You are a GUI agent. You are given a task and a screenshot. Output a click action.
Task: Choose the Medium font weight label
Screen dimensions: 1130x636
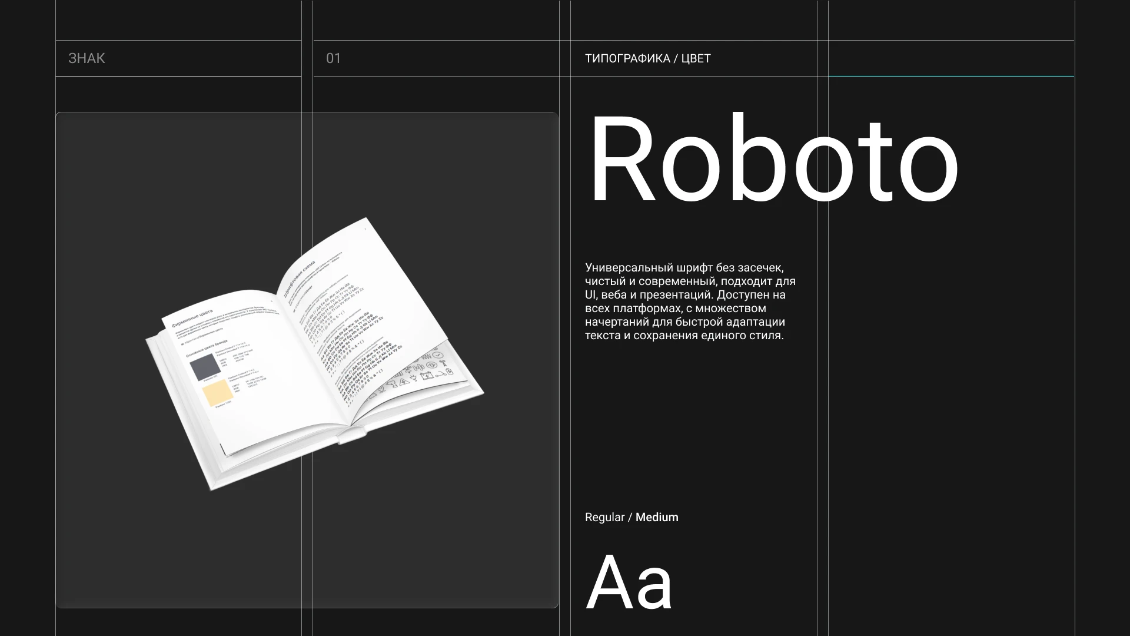coord(657,517)
